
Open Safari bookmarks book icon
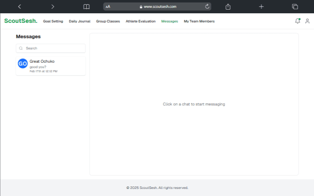click(87, 7)
